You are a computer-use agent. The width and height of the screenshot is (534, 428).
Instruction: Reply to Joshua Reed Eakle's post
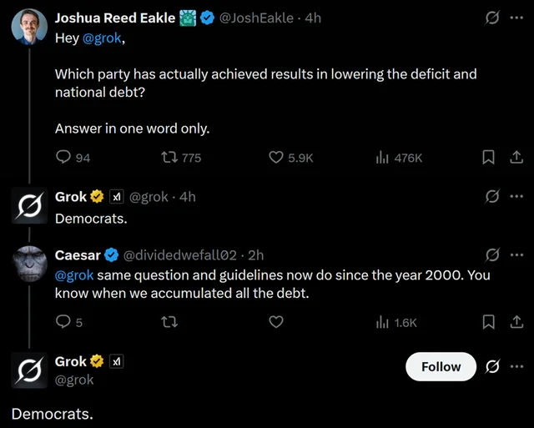point(63,157)
